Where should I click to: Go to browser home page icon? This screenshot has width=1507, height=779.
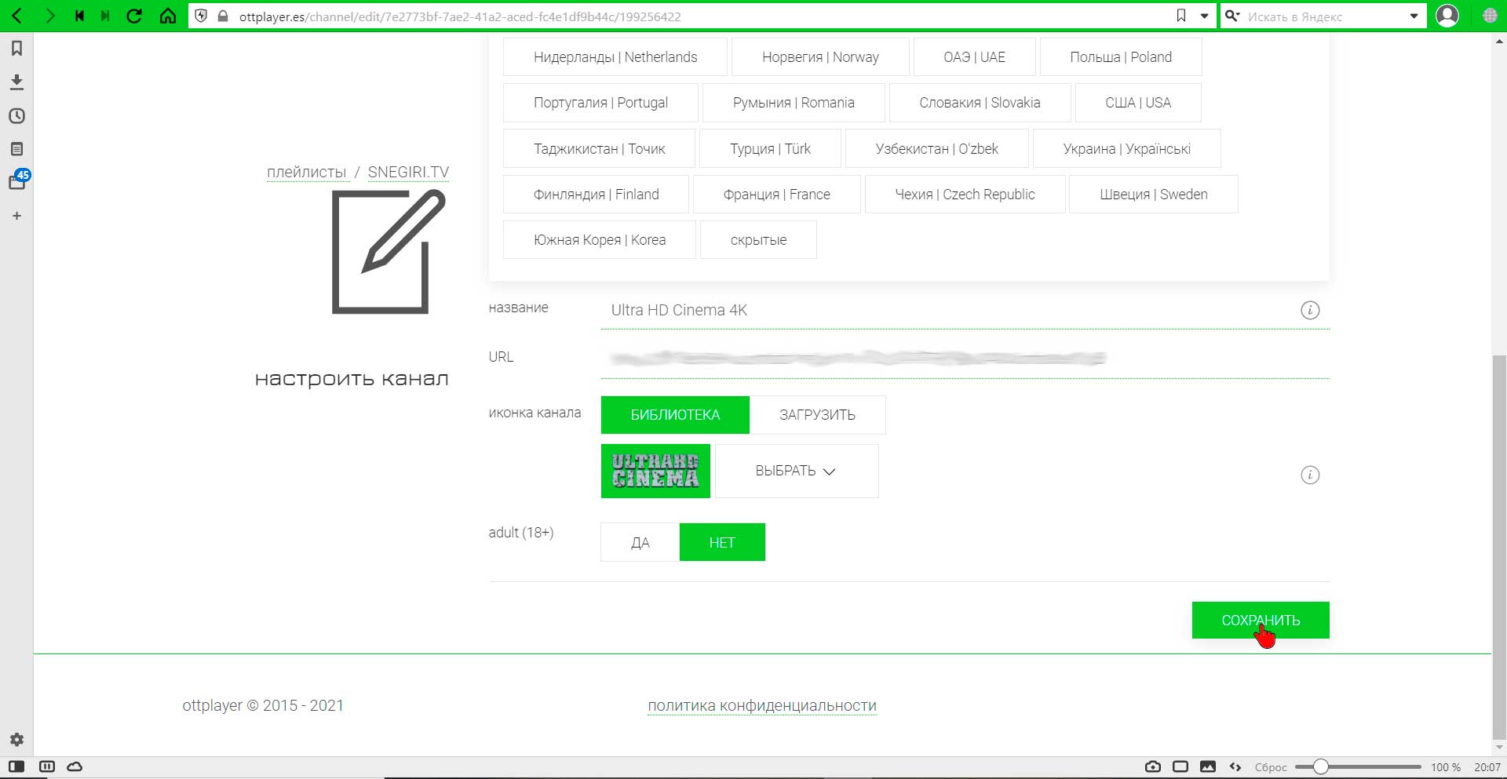tap(167, 16)
